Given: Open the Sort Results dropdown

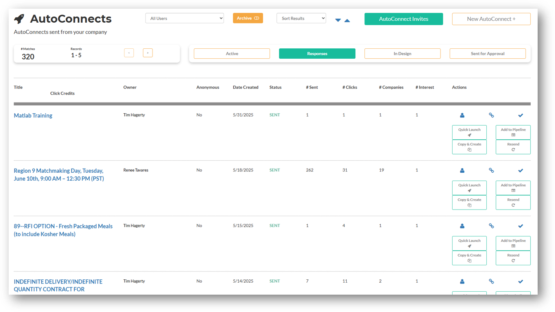Looking at the screenshot, I should pos(301,18).
